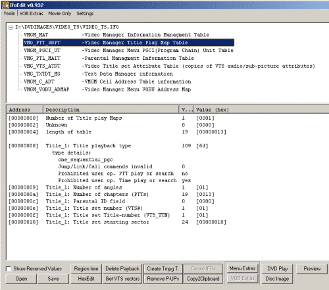329x290 pixels.
Task: Click the Preview button
Action: (x=312, y=269)
